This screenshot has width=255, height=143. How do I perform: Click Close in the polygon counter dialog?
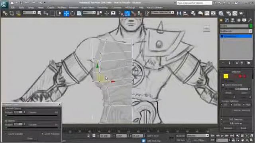click(x=29, y=139)
